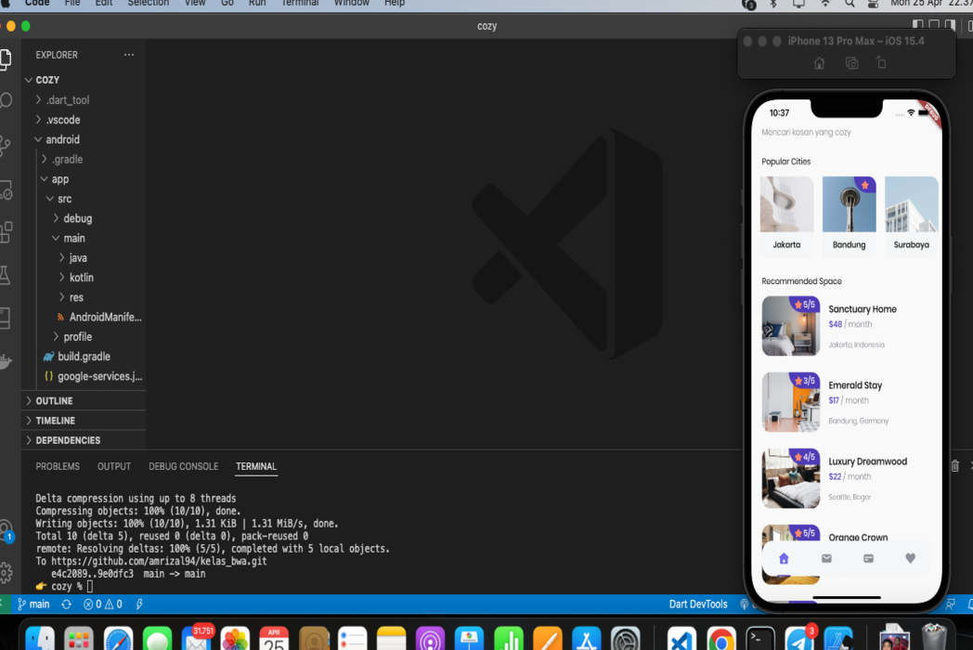
Task: Tap mail tab in app bottom navigation
Action: (x=826, y=558)
